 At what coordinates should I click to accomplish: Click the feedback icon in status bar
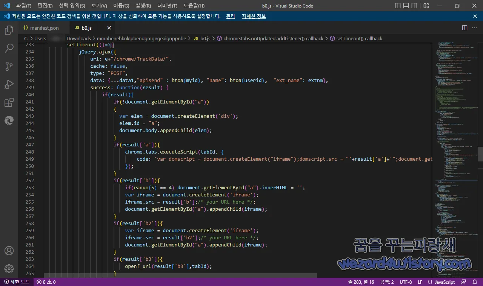point(464,282)
